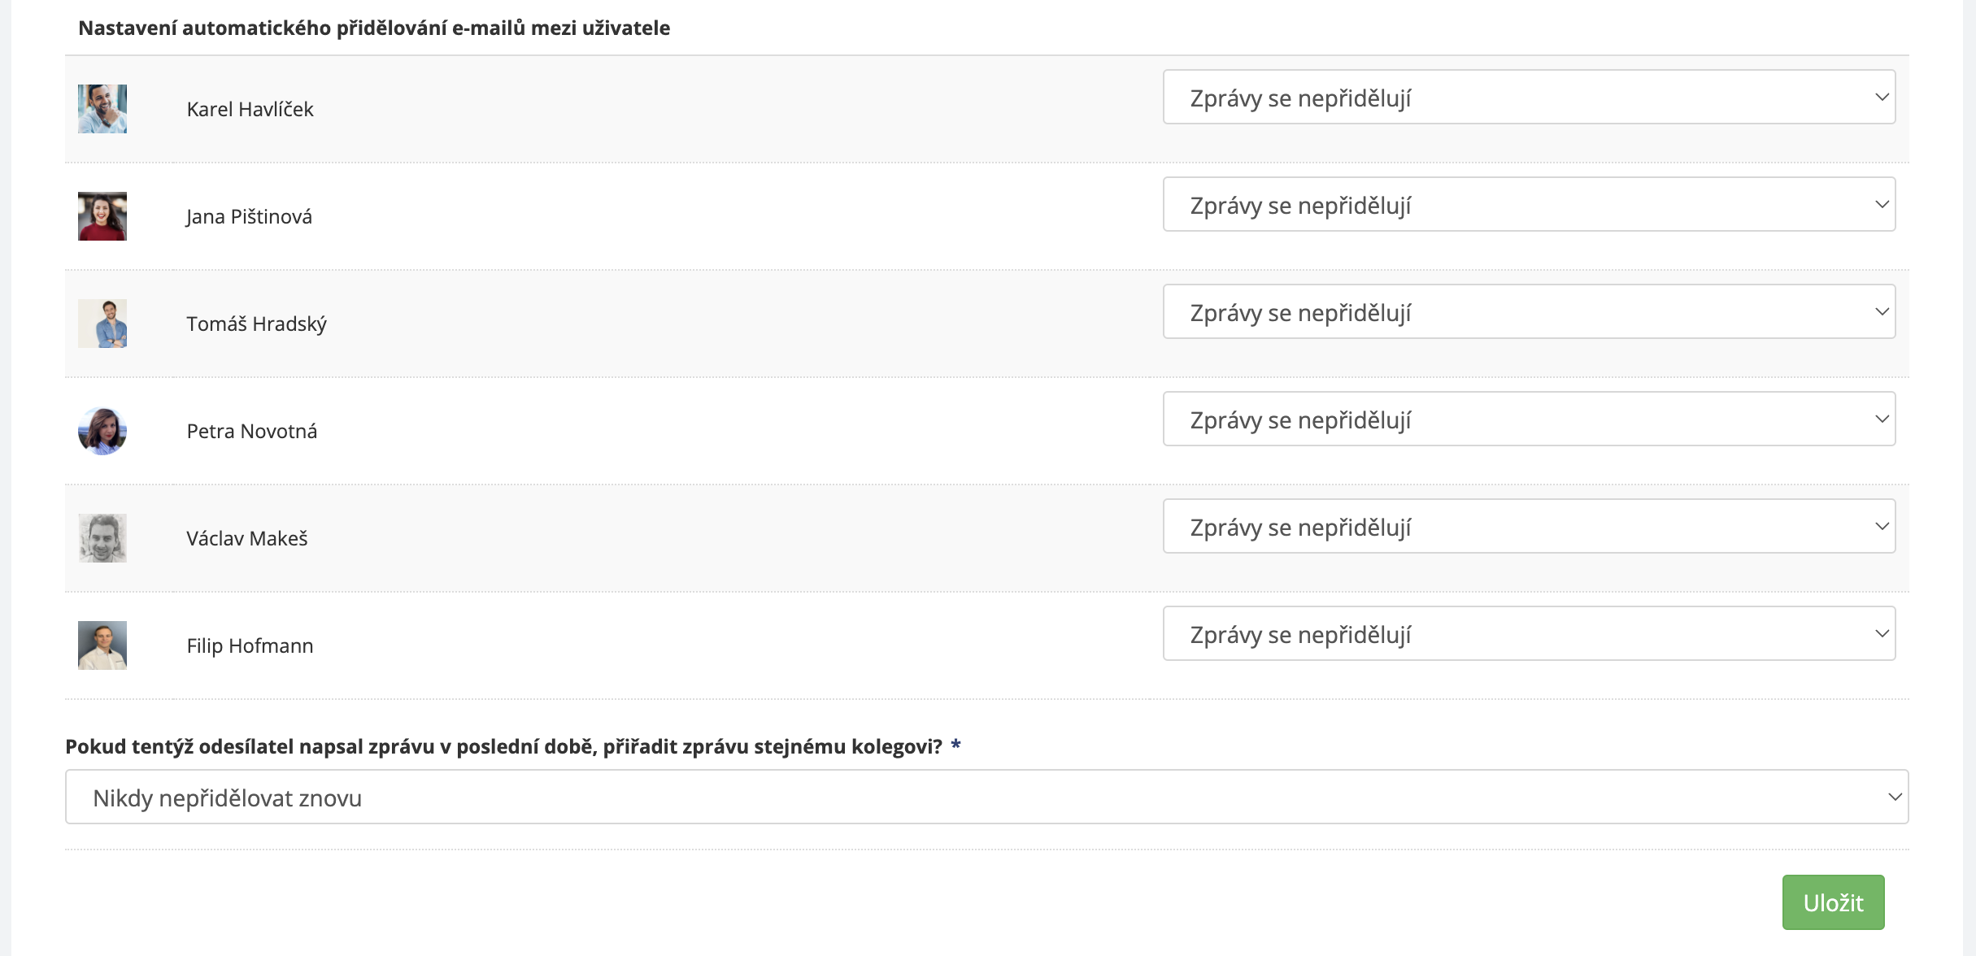Viewport: 1976px width, 956px height.
Task: Open assignment dropdown for Tomáš Hradský
Action: click(1529, 312)
